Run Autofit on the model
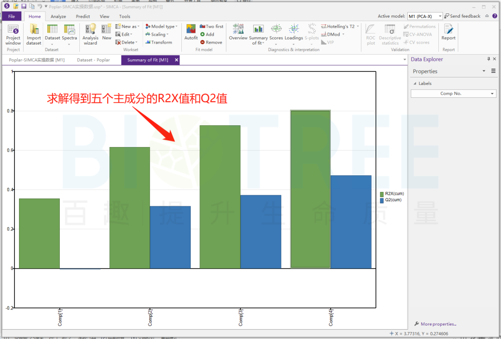501x339 pixels. 191,32
